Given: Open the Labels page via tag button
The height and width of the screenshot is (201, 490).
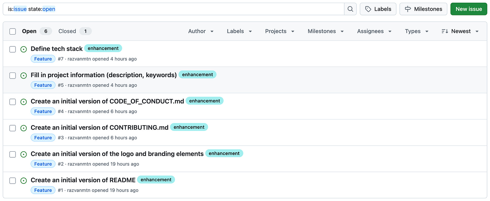Looking at the screenshot, I should [378, 9].
